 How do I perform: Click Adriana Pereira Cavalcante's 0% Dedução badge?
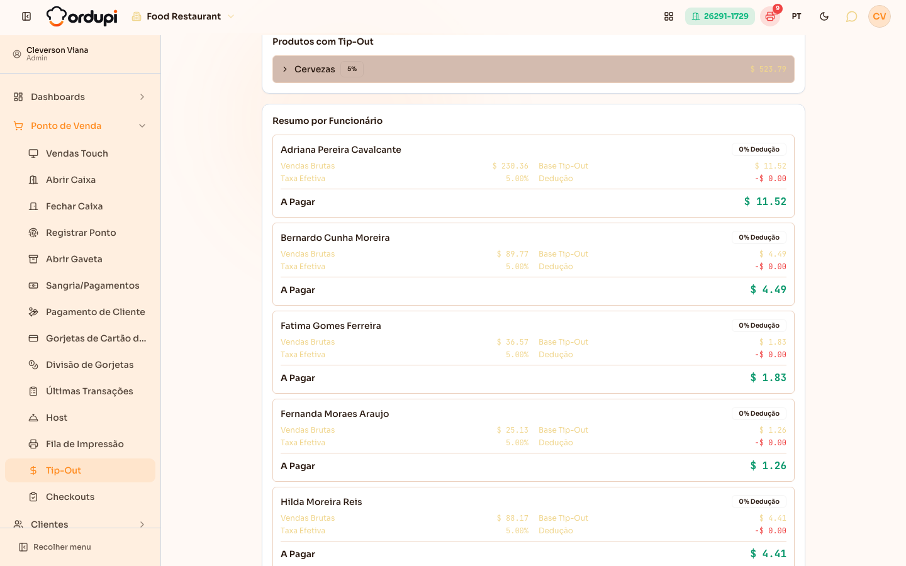pos(759,150)
